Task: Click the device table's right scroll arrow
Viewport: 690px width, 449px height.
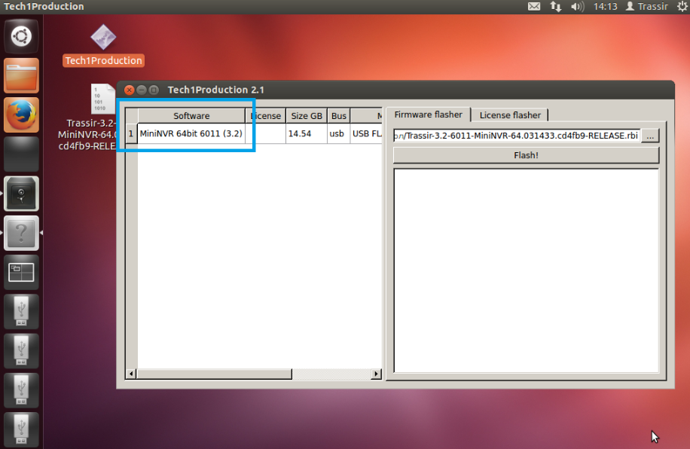Action: coord(376,374)
